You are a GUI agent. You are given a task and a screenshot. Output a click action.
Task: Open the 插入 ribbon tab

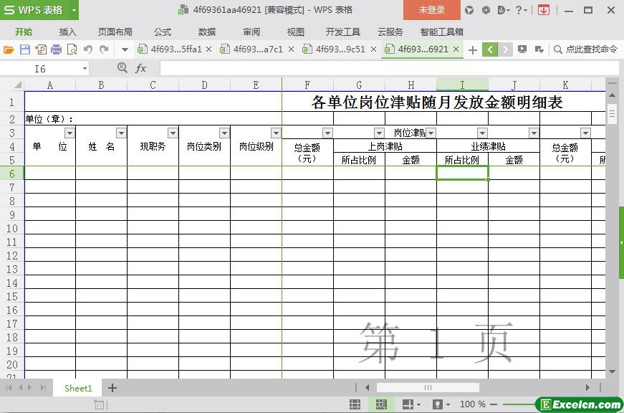(68, 32)
